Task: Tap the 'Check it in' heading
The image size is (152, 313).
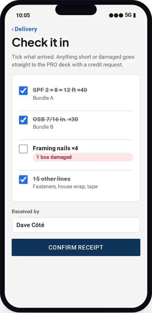Action: tap(40, 43)
